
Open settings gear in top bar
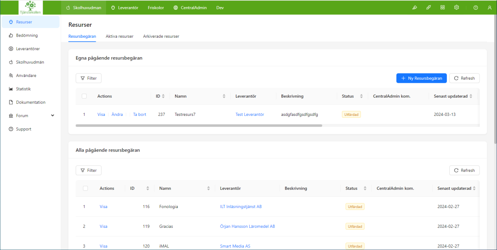[x=457, y=7]
